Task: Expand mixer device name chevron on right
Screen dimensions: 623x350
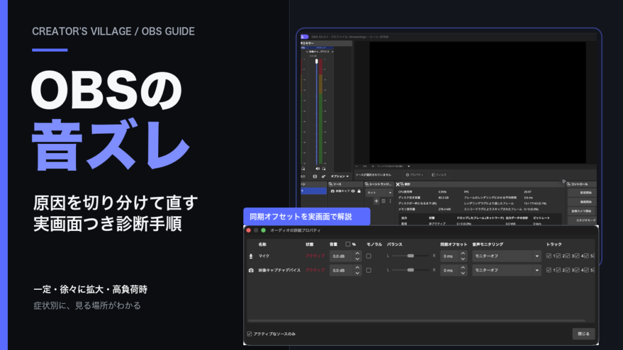Action: point(332,52)
